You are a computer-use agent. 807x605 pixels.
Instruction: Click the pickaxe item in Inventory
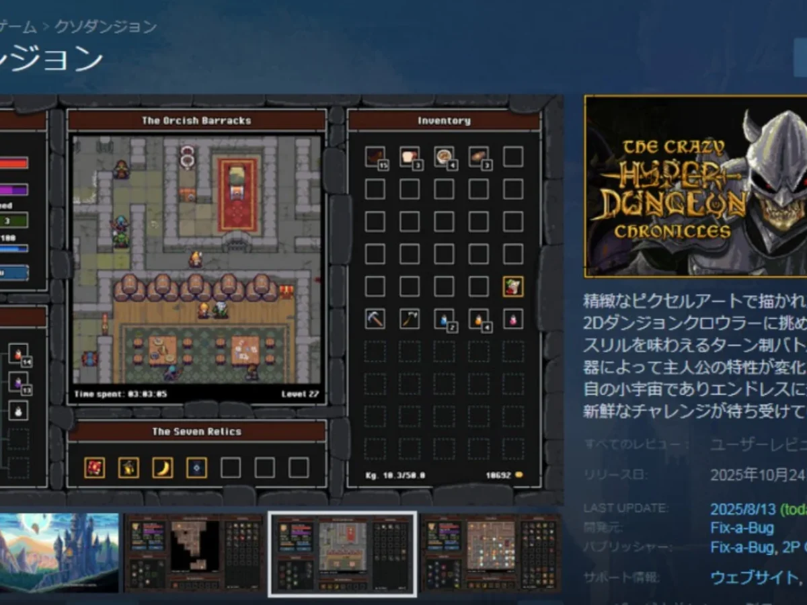(375, 319)
